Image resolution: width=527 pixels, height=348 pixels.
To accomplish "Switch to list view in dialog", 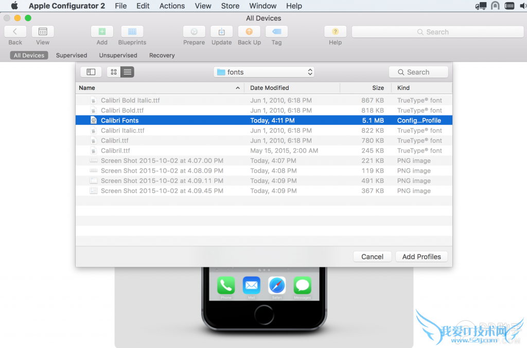I will click(x=127, y=72).
